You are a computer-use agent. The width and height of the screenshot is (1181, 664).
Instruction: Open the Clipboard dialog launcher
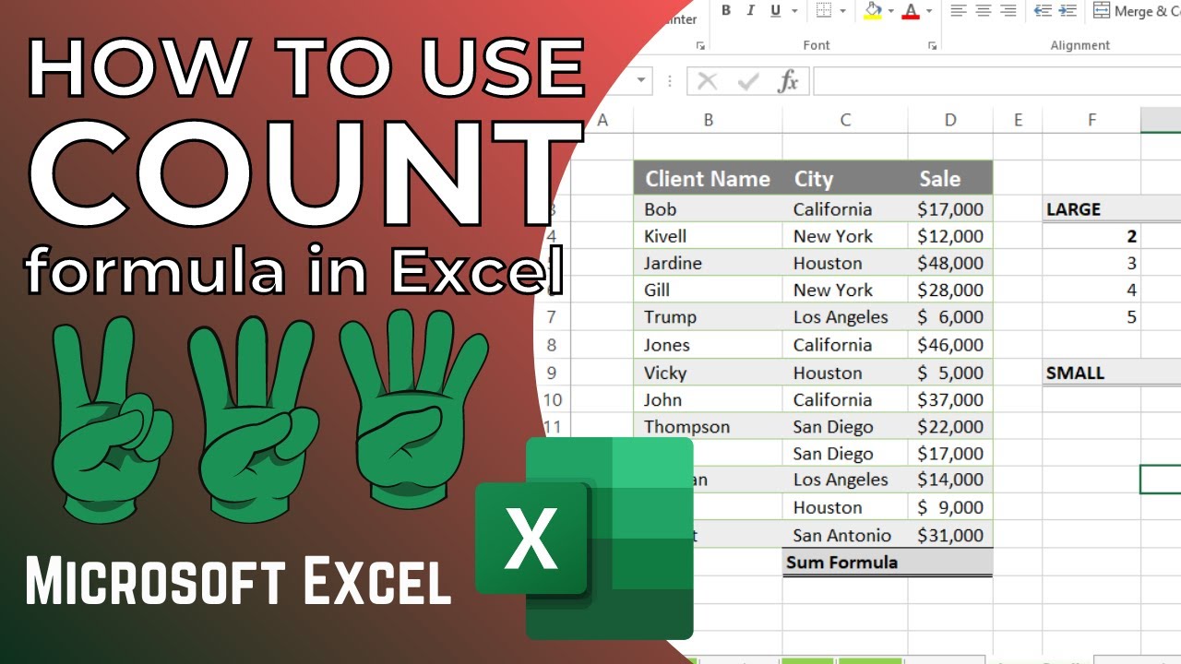click(700, 45)
